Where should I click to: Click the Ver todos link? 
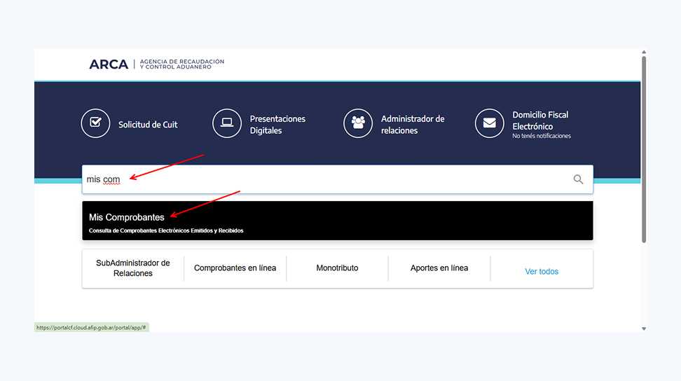[x=542, y=272]
